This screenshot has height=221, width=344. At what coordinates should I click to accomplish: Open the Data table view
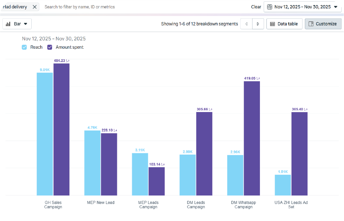pos(284,24)
